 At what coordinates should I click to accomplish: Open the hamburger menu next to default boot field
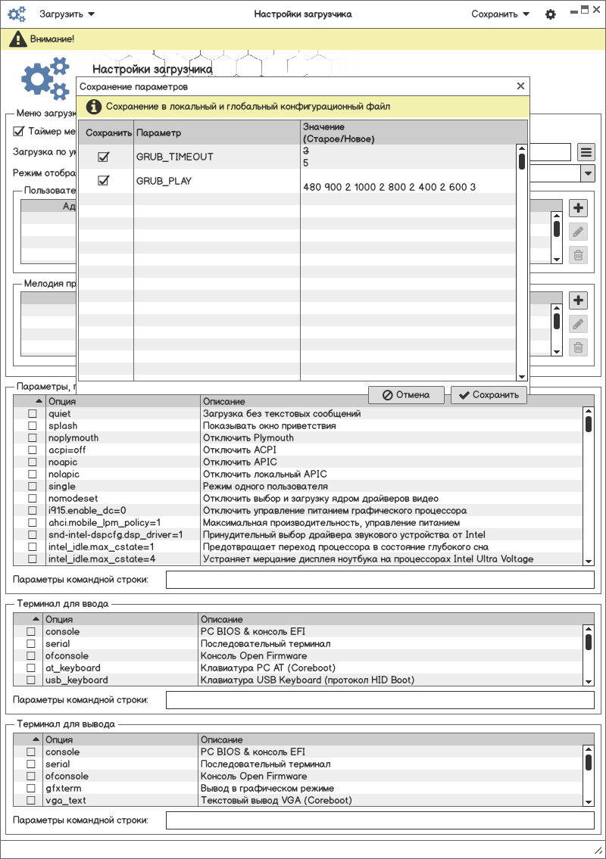point(586,152)
